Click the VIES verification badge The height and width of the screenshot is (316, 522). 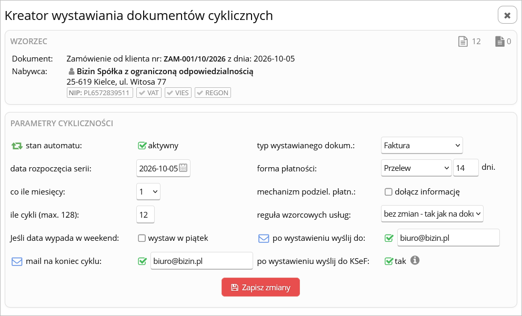pyautogui.click(x=178, y=93)
